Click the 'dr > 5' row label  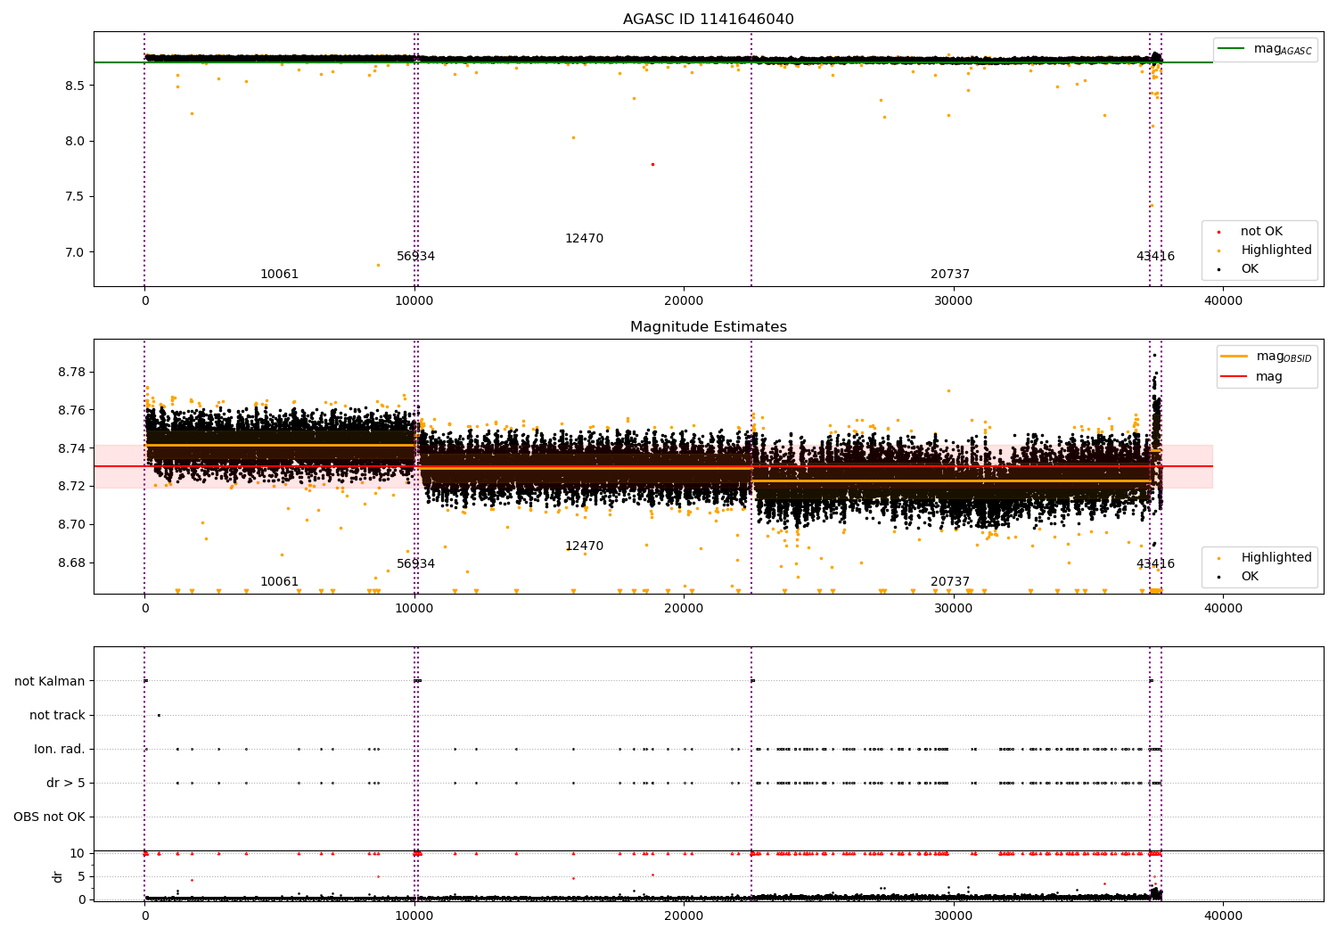click(x=66, y=784)
